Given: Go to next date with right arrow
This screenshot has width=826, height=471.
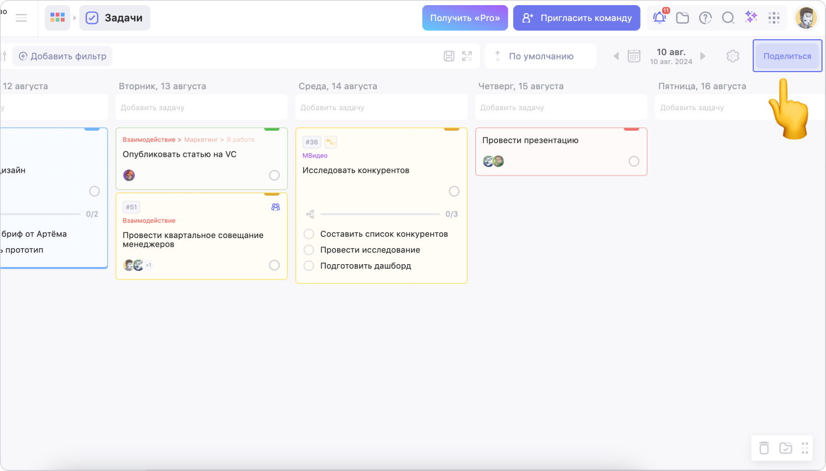Looking at the screenshot, I should 703,56.
